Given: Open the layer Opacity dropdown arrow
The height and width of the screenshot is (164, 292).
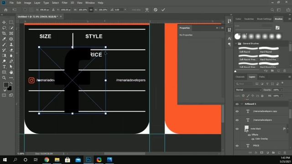Looking at the screenshot, I should point(282,90).
